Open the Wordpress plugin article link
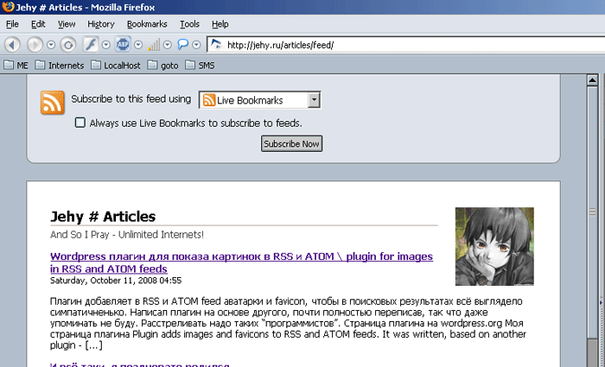 (x=241, y=263)
